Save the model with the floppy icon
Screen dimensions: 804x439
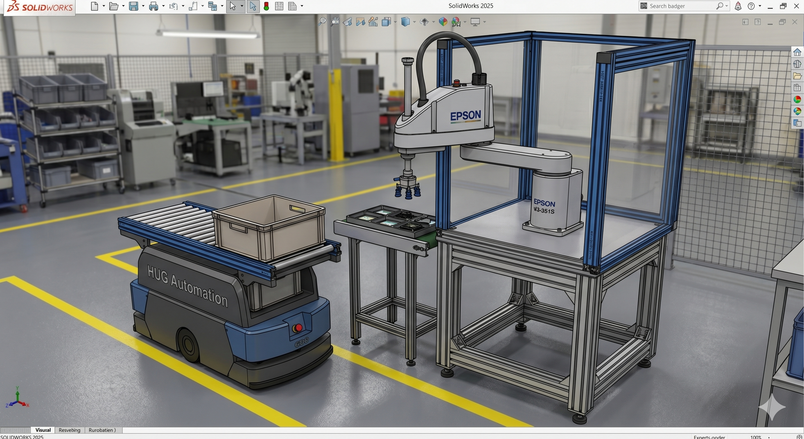click(134, 6)
